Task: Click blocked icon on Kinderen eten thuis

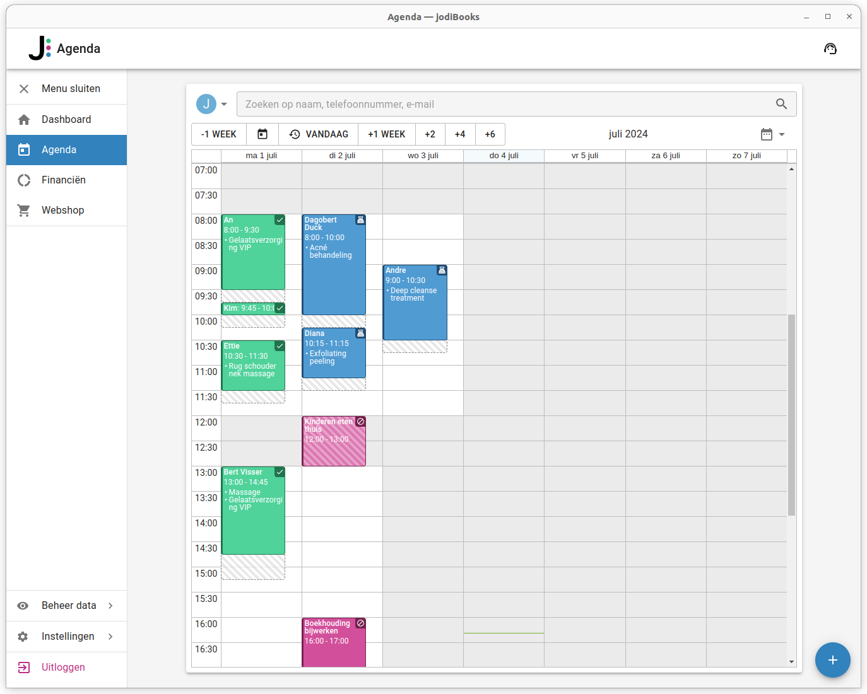Action: pyautogui.click(x=360, y=422)
